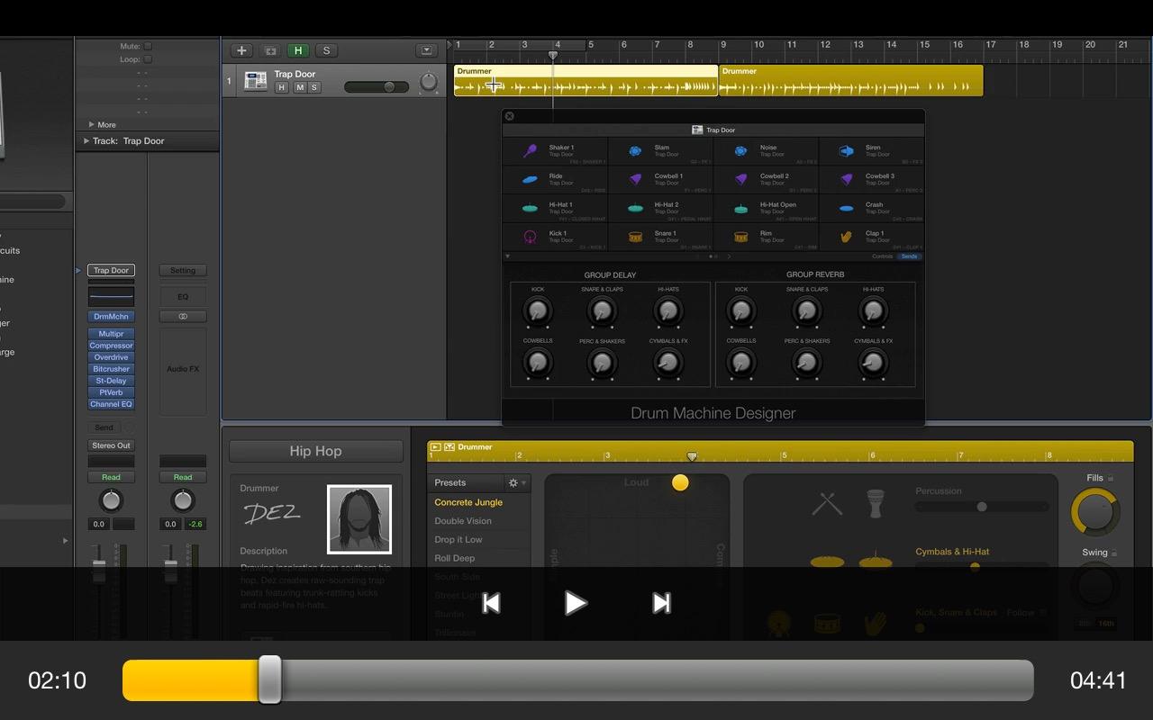Toggle the green H hide button in toolbar
Screen dimensions: 1153x720
(x=298, y=50)
